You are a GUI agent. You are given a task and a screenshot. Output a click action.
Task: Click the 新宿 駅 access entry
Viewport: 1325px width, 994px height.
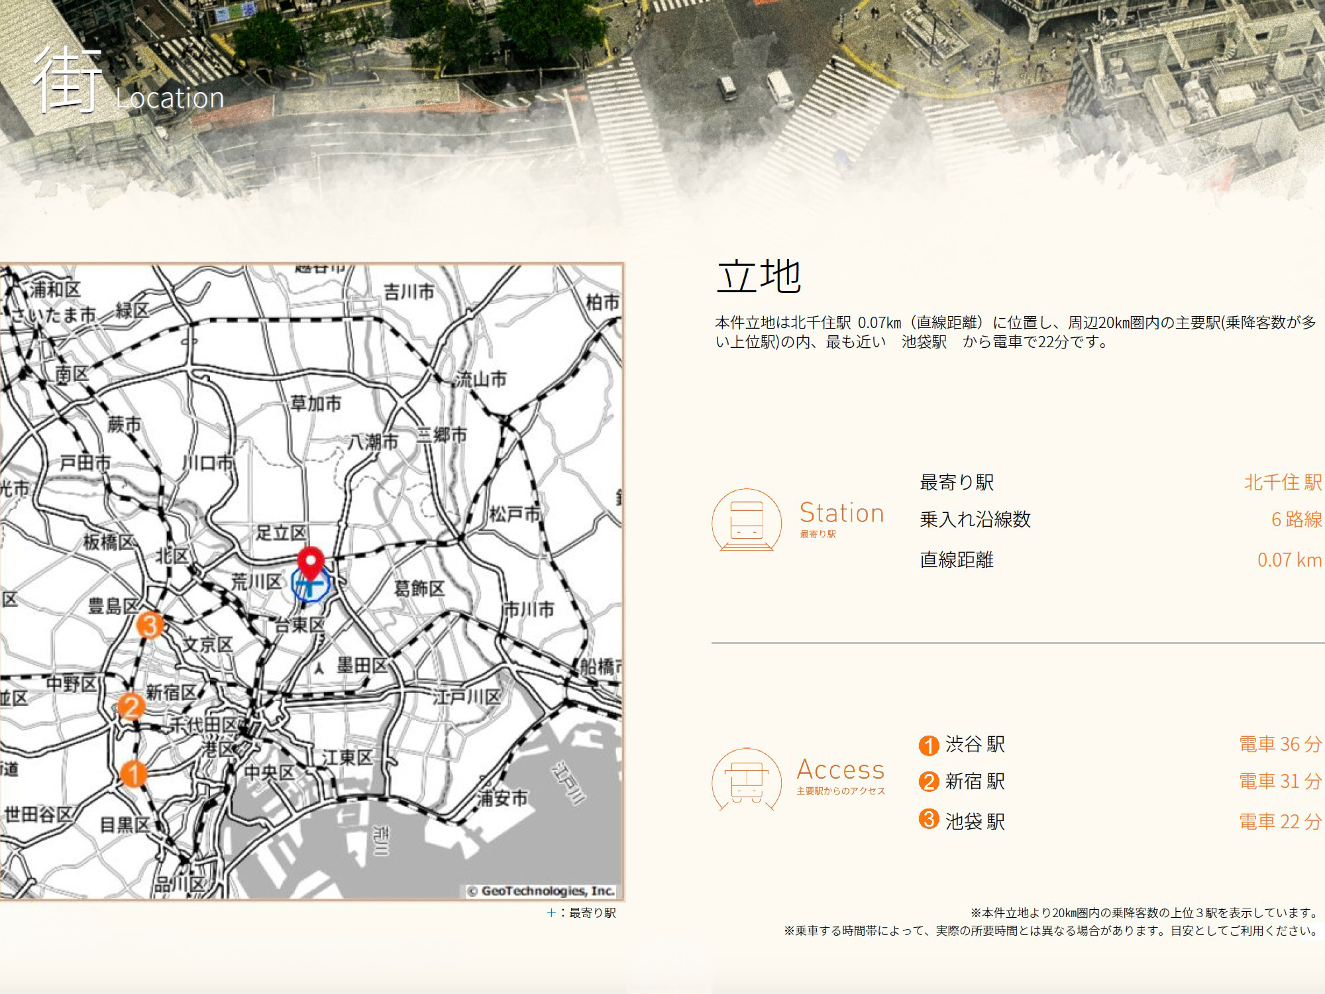[975, 781]
